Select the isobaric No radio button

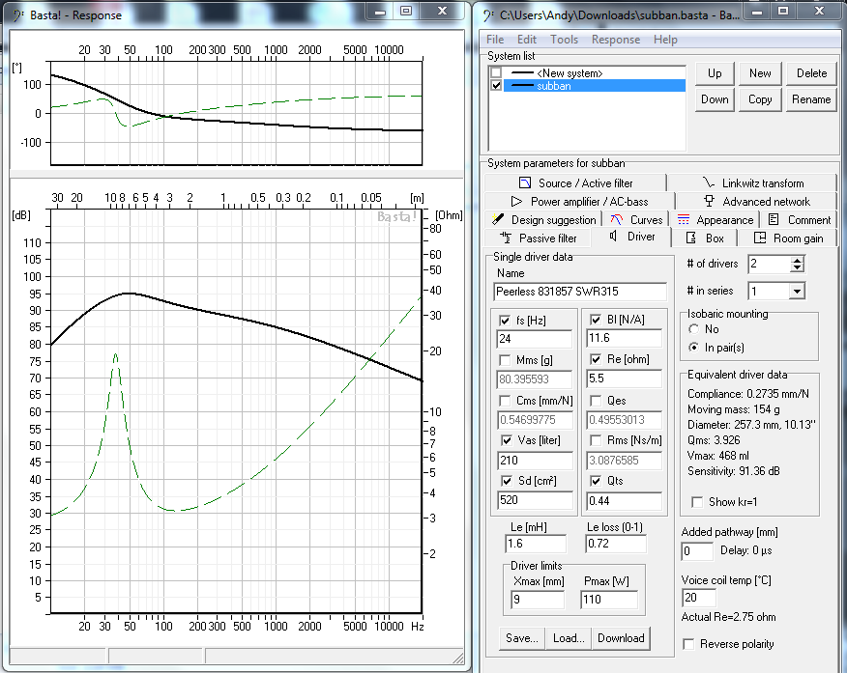[694, 329]
